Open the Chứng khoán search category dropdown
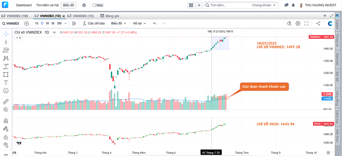 tap(264, 5)
